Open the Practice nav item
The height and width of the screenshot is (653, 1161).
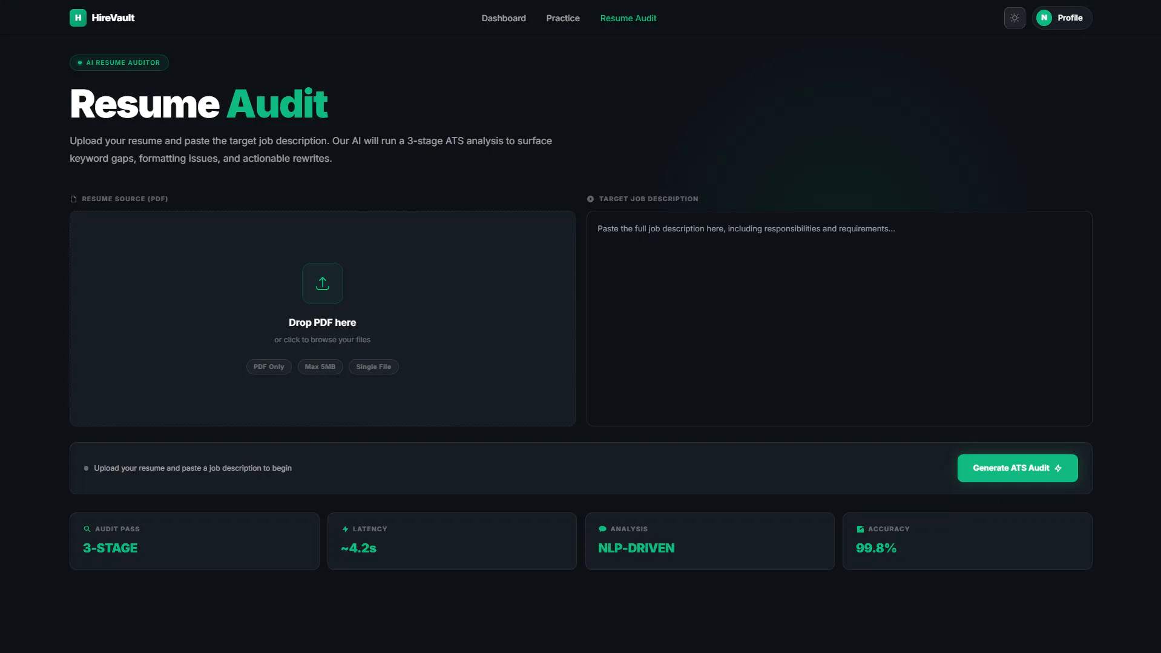point(563,18)
